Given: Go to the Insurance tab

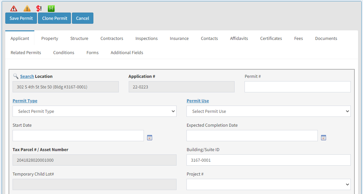Looking at the screenshot, I should tap(179, 38).
